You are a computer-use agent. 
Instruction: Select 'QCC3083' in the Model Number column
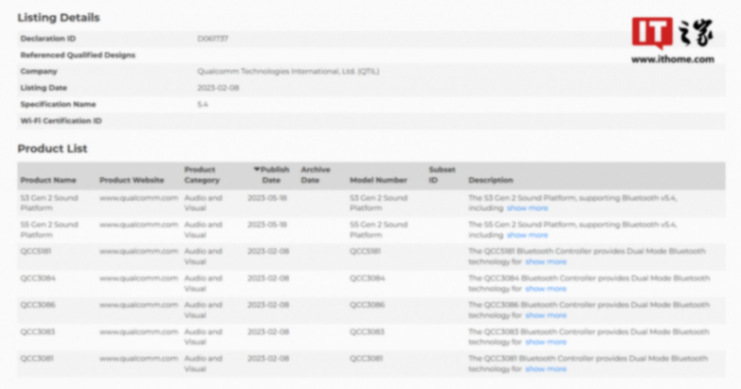[367, 332]
